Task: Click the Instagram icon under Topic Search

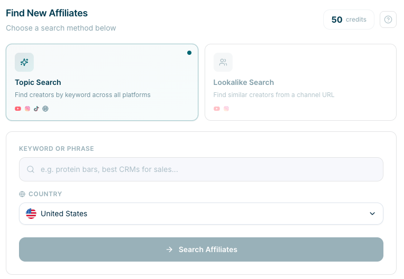Action: click(x=27, y=109)
